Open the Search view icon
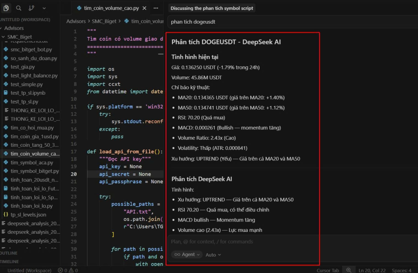 click(19, 8)
